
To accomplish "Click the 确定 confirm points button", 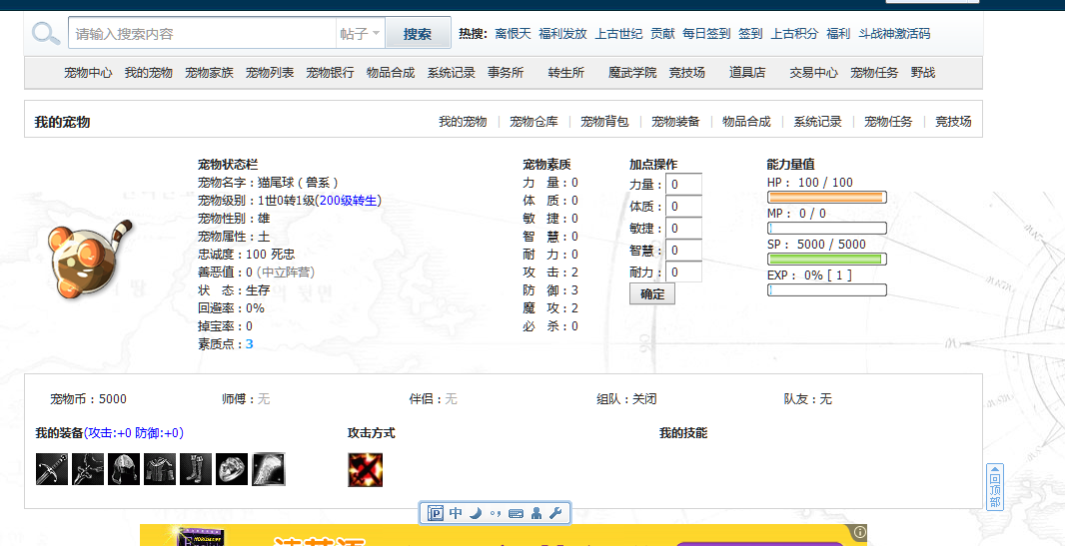I will click(x=652, y=293).
